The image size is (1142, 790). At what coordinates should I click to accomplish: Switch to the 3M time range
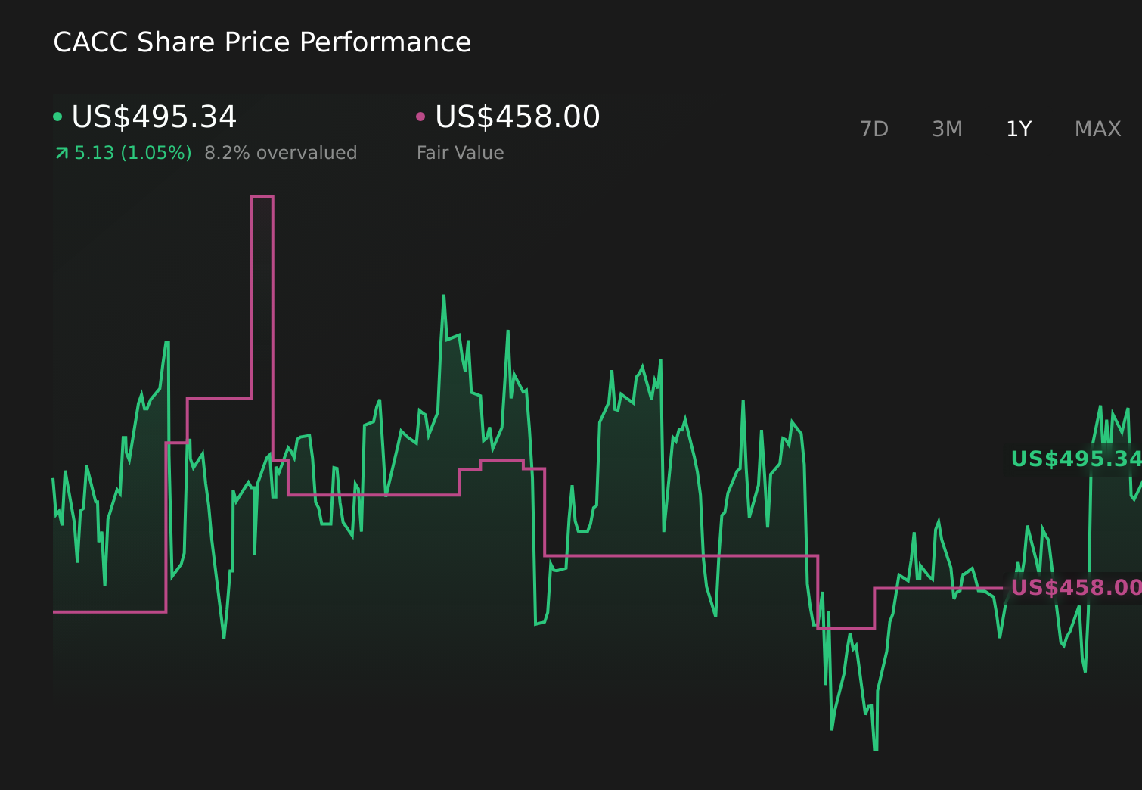pyautogui.click(x=947, y=129)
